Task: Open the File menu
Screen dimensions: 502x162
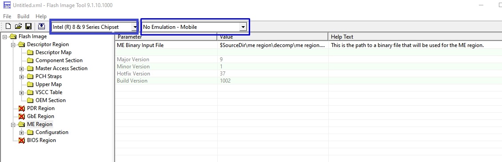Action: [7, 16]
